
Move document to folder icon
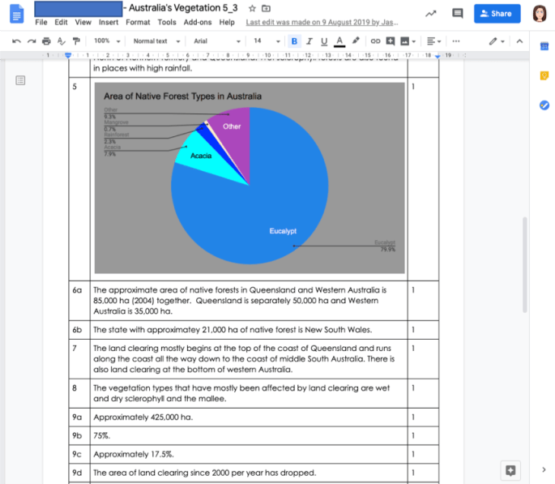point(266,8)
